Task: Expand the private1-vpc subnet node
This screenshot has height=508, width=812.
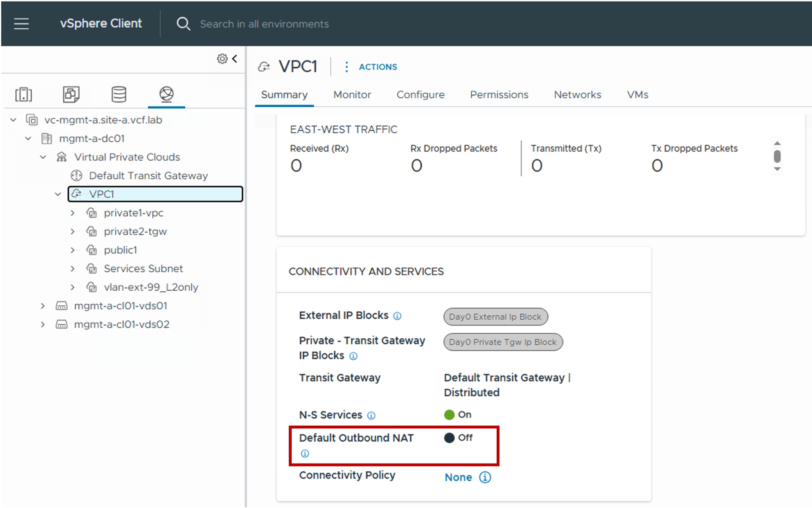Action: tap(72, 213)
